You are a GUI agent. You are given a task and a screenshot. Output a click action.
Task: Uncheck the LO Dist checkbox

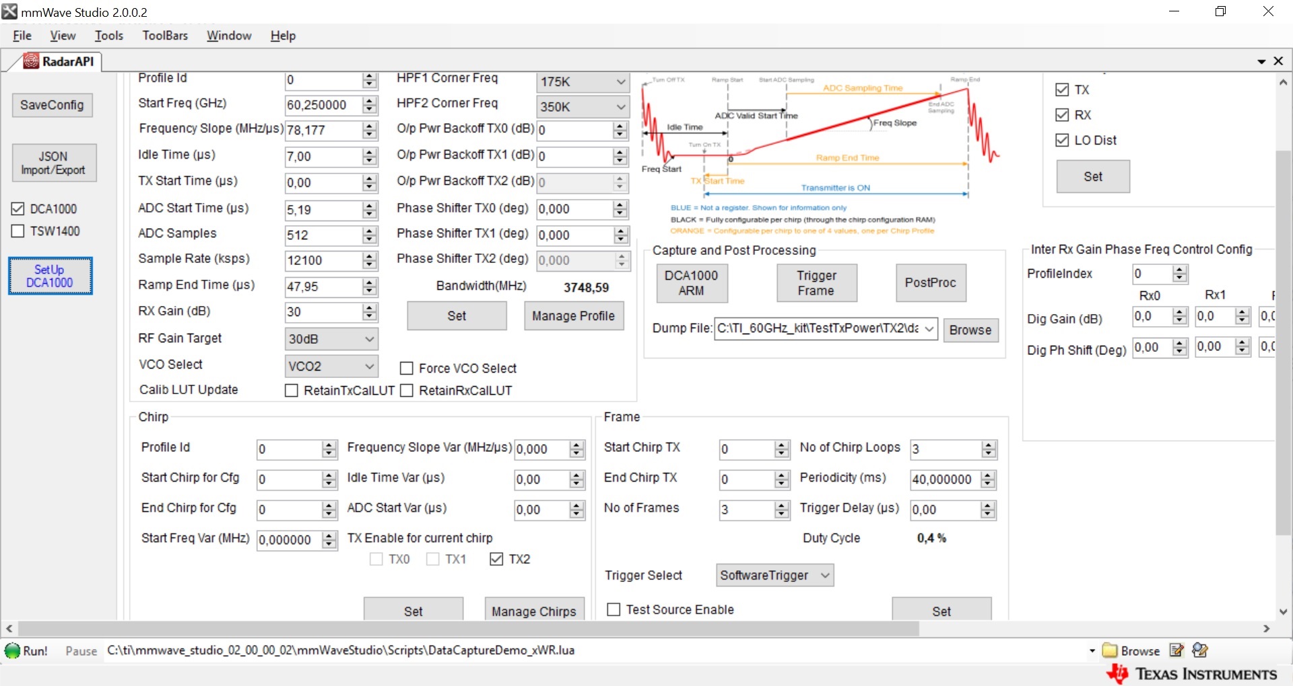tap(1062, 140)
